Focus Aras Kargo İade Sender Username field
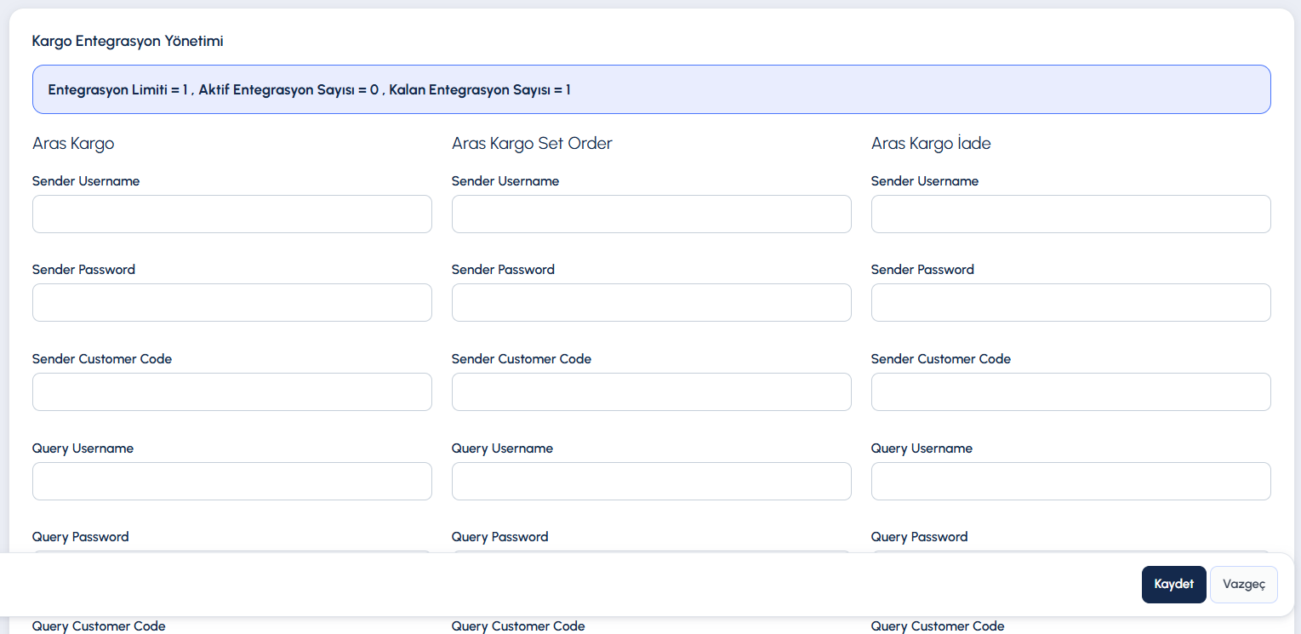Image resolution: width=1301 pixels, height=634 pixels. (x=1071, y=214)
